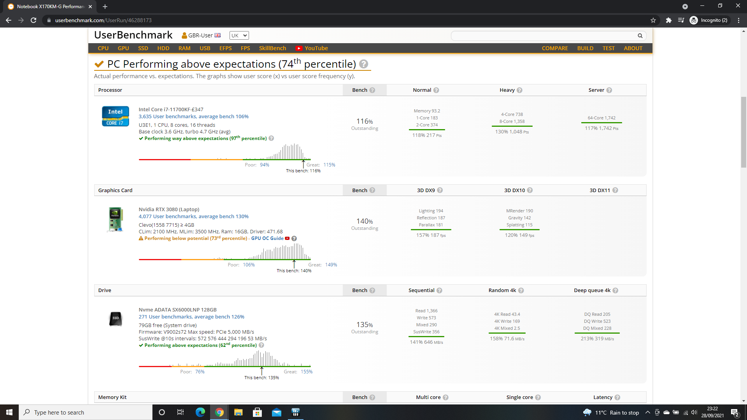The height and width of the screenshot is (420, 747).
Task: Open 4,077 User benchmarks link
Action: pyautogui.click(x=193, y=217)
